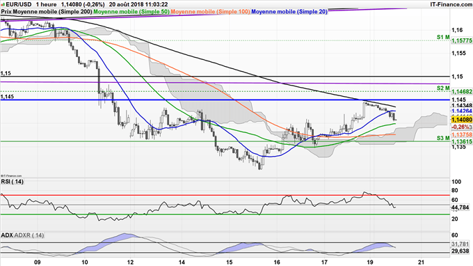Click the Moyenne mobile (Simple 100) legend
The height and width of the screenshot is (266, 473).
tap(210, 11)
